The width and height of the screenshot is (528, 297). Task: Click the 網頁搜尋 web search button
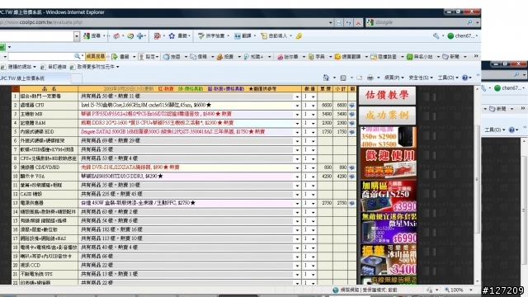click(96, 56)
